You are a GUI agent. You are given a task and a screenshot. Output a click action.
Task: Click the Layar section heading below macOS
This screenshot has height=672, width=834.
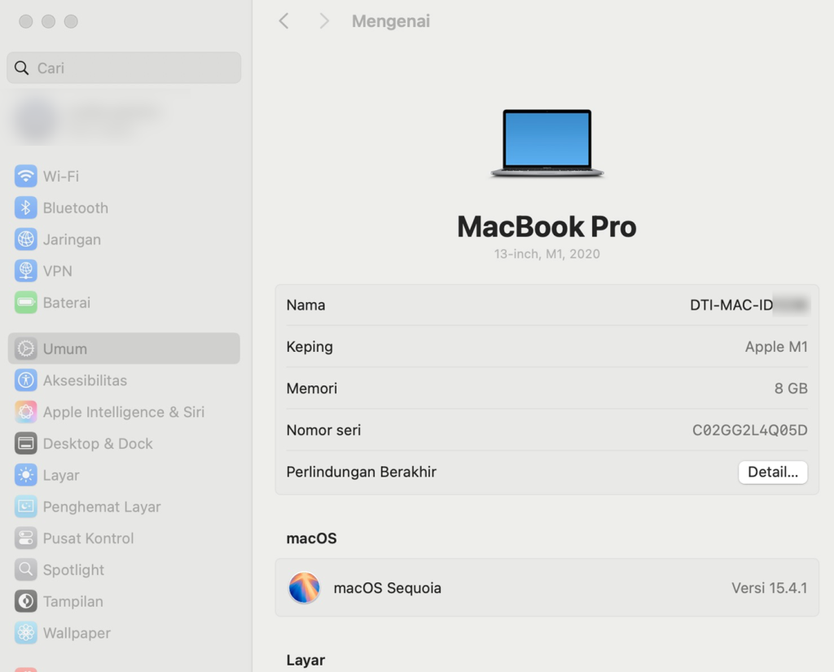[x=306, y=661]
